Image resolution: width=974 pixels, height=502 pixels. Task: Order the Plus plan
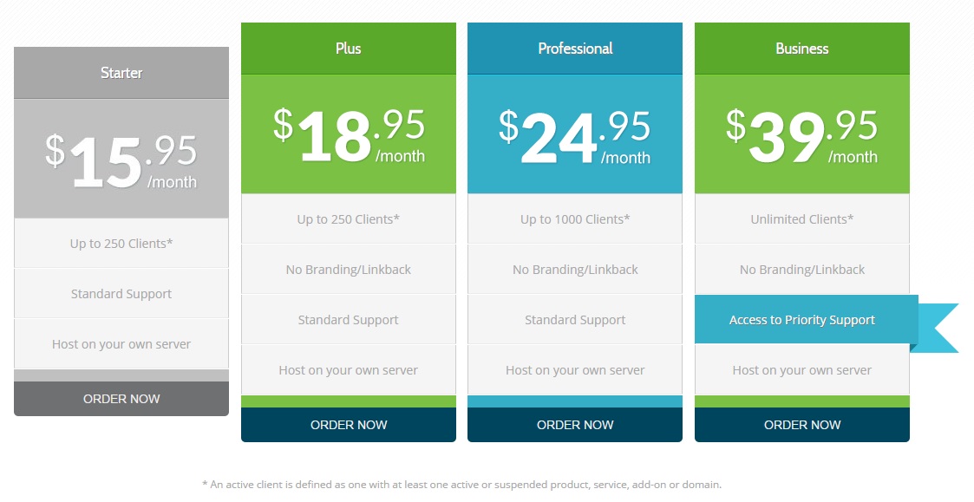[349, 425]
